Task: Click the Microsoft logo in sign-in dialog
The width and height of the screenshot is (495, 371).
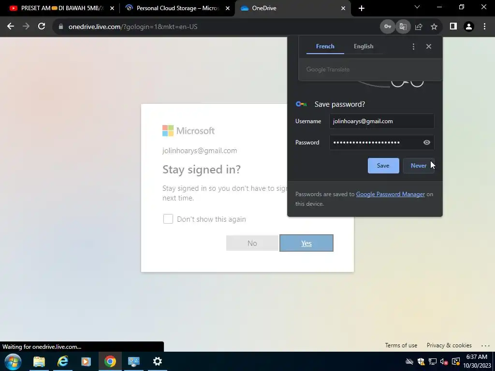Action: click(189, 130)
